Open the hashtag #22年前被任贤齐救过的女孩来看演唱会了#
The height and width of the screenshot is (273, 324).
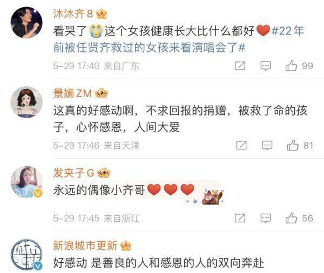tap(179, 39)
